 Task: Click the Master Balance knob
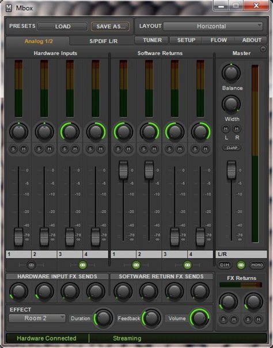(231, 73)
